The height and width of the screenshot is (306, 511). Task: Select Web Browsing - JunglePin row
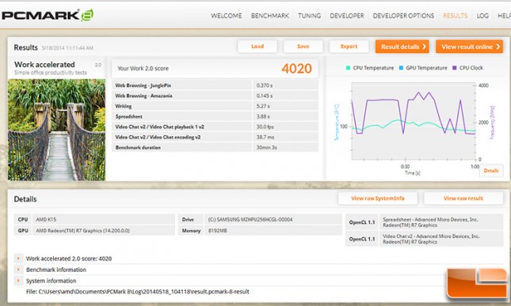click(215, 85)
